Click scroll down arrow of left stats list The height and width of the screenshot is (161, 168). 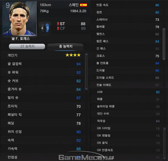pyautogui.click(x=87, y=89)
